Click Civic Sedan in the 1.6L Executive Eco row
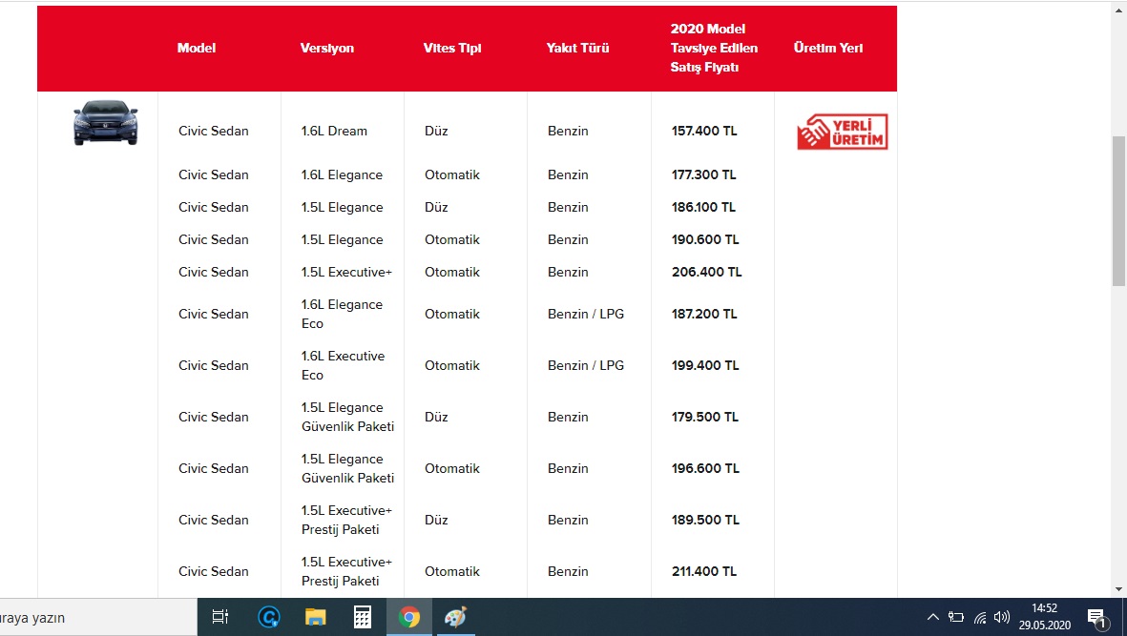The height and width of the screenshot is (636, 1127). point(214,366)
